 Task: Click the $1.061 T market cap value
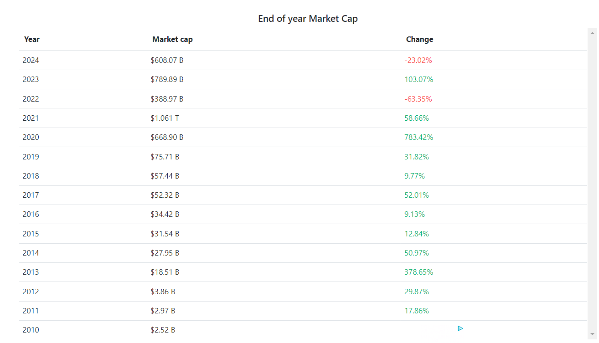tap(165, 118)
